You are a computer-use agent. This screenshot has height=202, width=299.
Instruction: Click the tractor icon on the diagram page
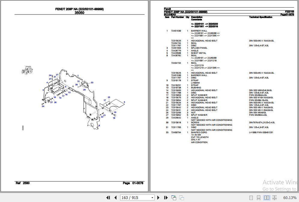tap(27, 70)
